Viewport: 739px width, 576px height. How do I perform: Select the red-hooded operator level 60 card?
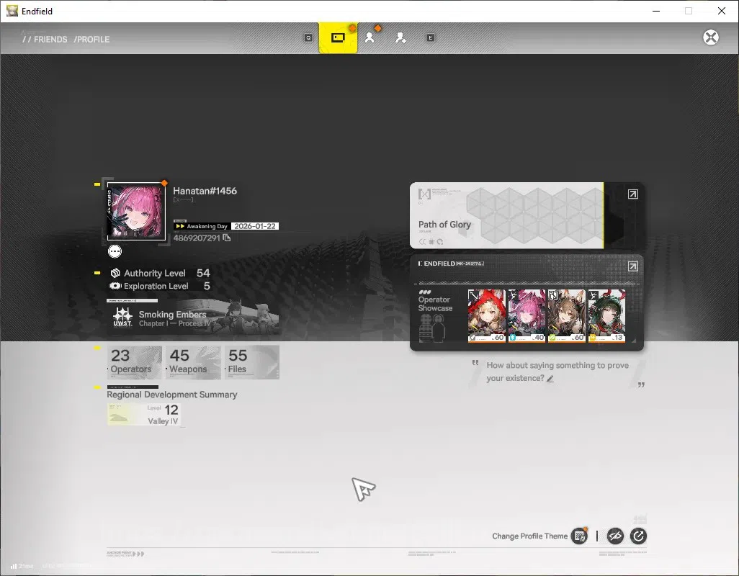(486, 315)
